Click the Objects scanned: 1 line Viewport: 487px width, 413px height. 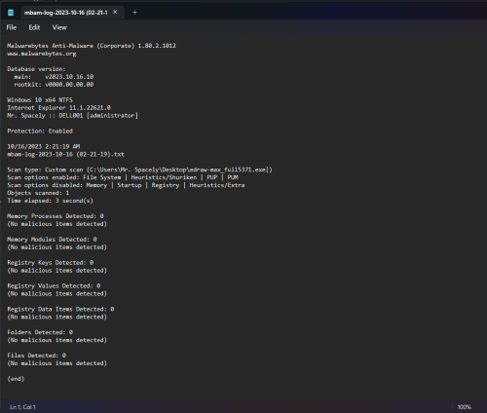pyautogui.click(x=38, y=193)
